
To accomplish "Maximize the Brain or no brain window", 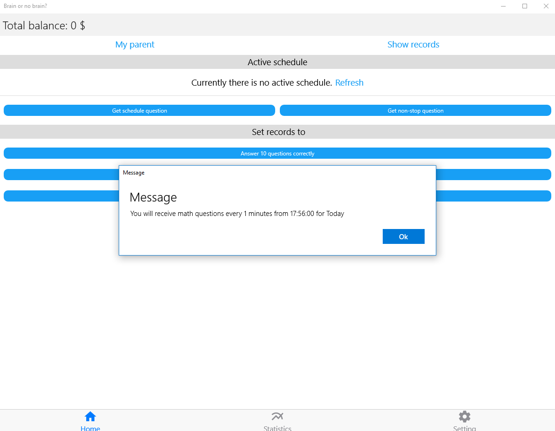I will pos(525,6).
